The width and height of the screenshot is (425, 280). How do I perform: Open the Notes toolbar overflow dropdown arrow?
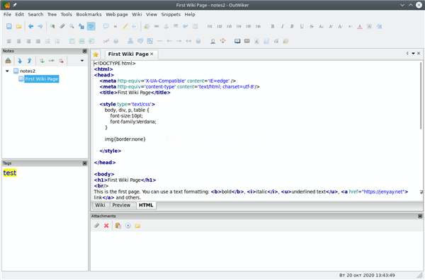[x=82, y=61]
